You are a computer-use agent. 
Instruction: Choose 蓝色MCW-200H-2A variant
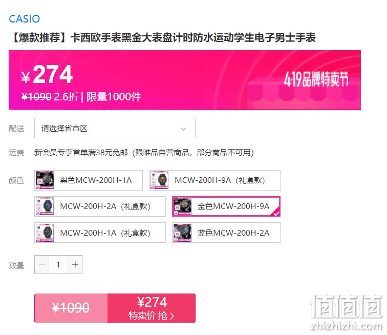(x=226, y=233)
